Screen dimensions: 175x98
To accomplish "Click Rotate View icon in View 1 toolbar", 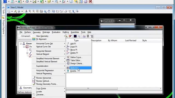I will tap(45, 11).
